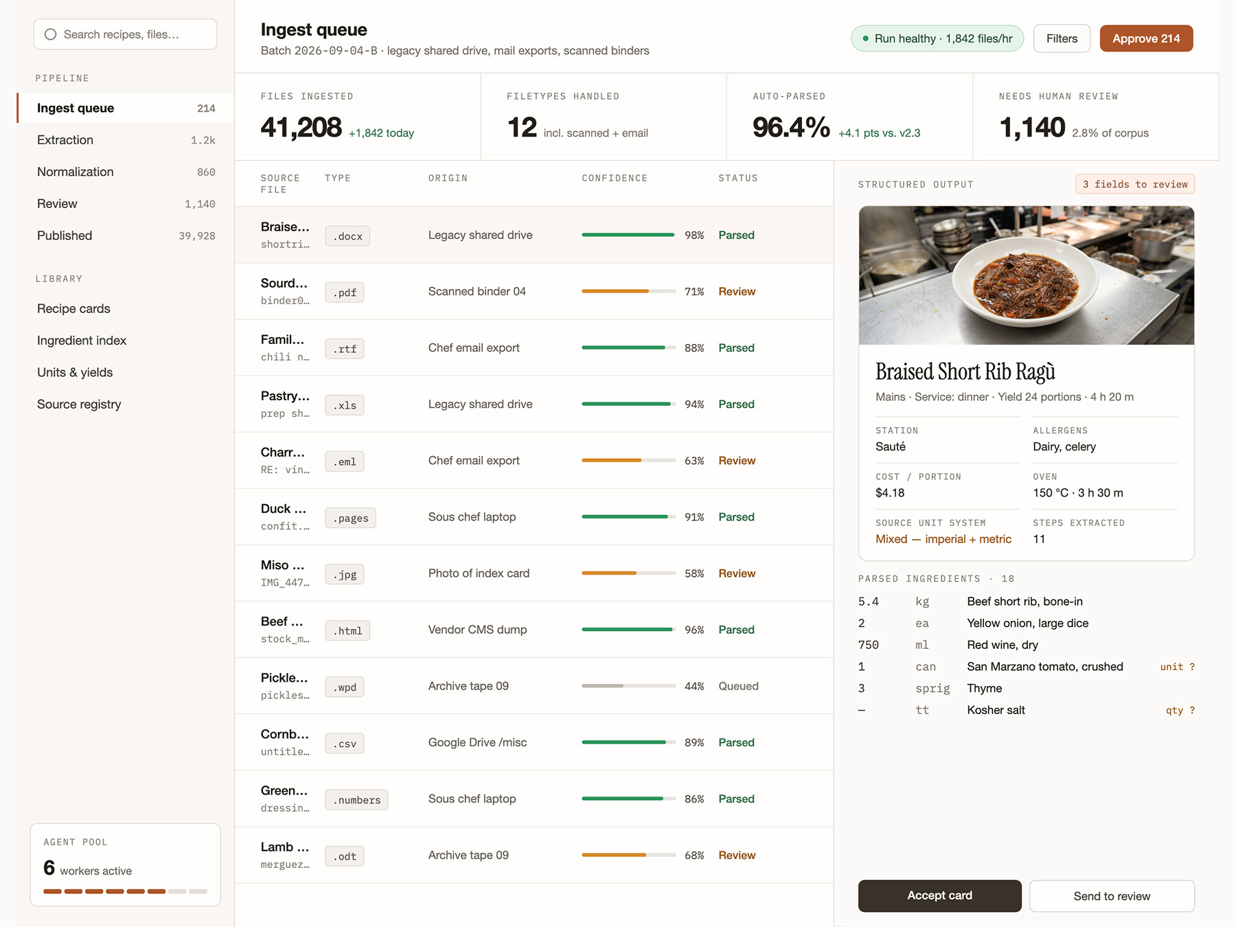Image resolution: width=1236 pixels, height=927 pixels.
Task: Go to Normalization stage
Action: (126, 172)
